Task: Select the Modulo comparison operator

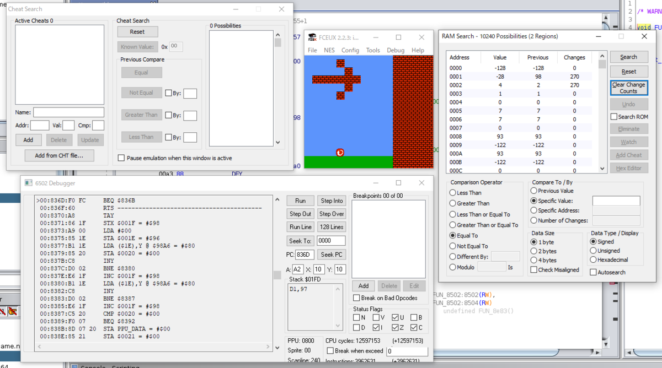Action: point(453,267)
